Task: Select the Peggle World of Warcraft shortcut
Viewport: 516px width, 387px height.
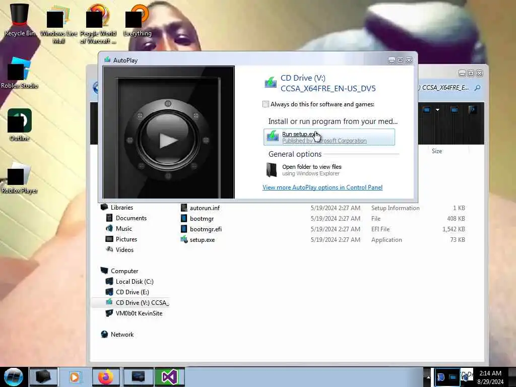Action: click(x=98, y=24)
